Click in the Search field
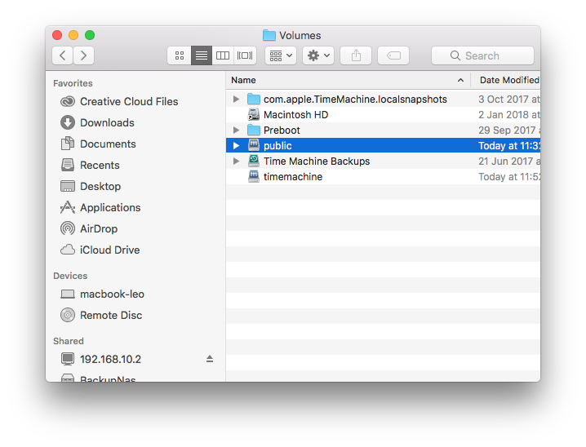586x447 pixels. coord(482,55)
